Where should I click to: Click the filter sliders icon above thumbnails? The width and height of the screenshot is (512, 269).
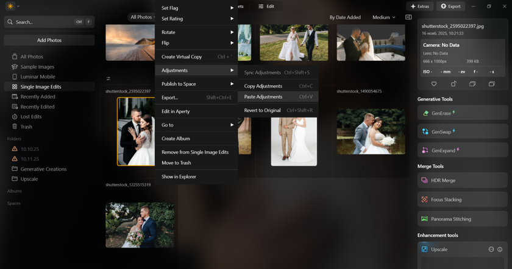click(108, 79)
